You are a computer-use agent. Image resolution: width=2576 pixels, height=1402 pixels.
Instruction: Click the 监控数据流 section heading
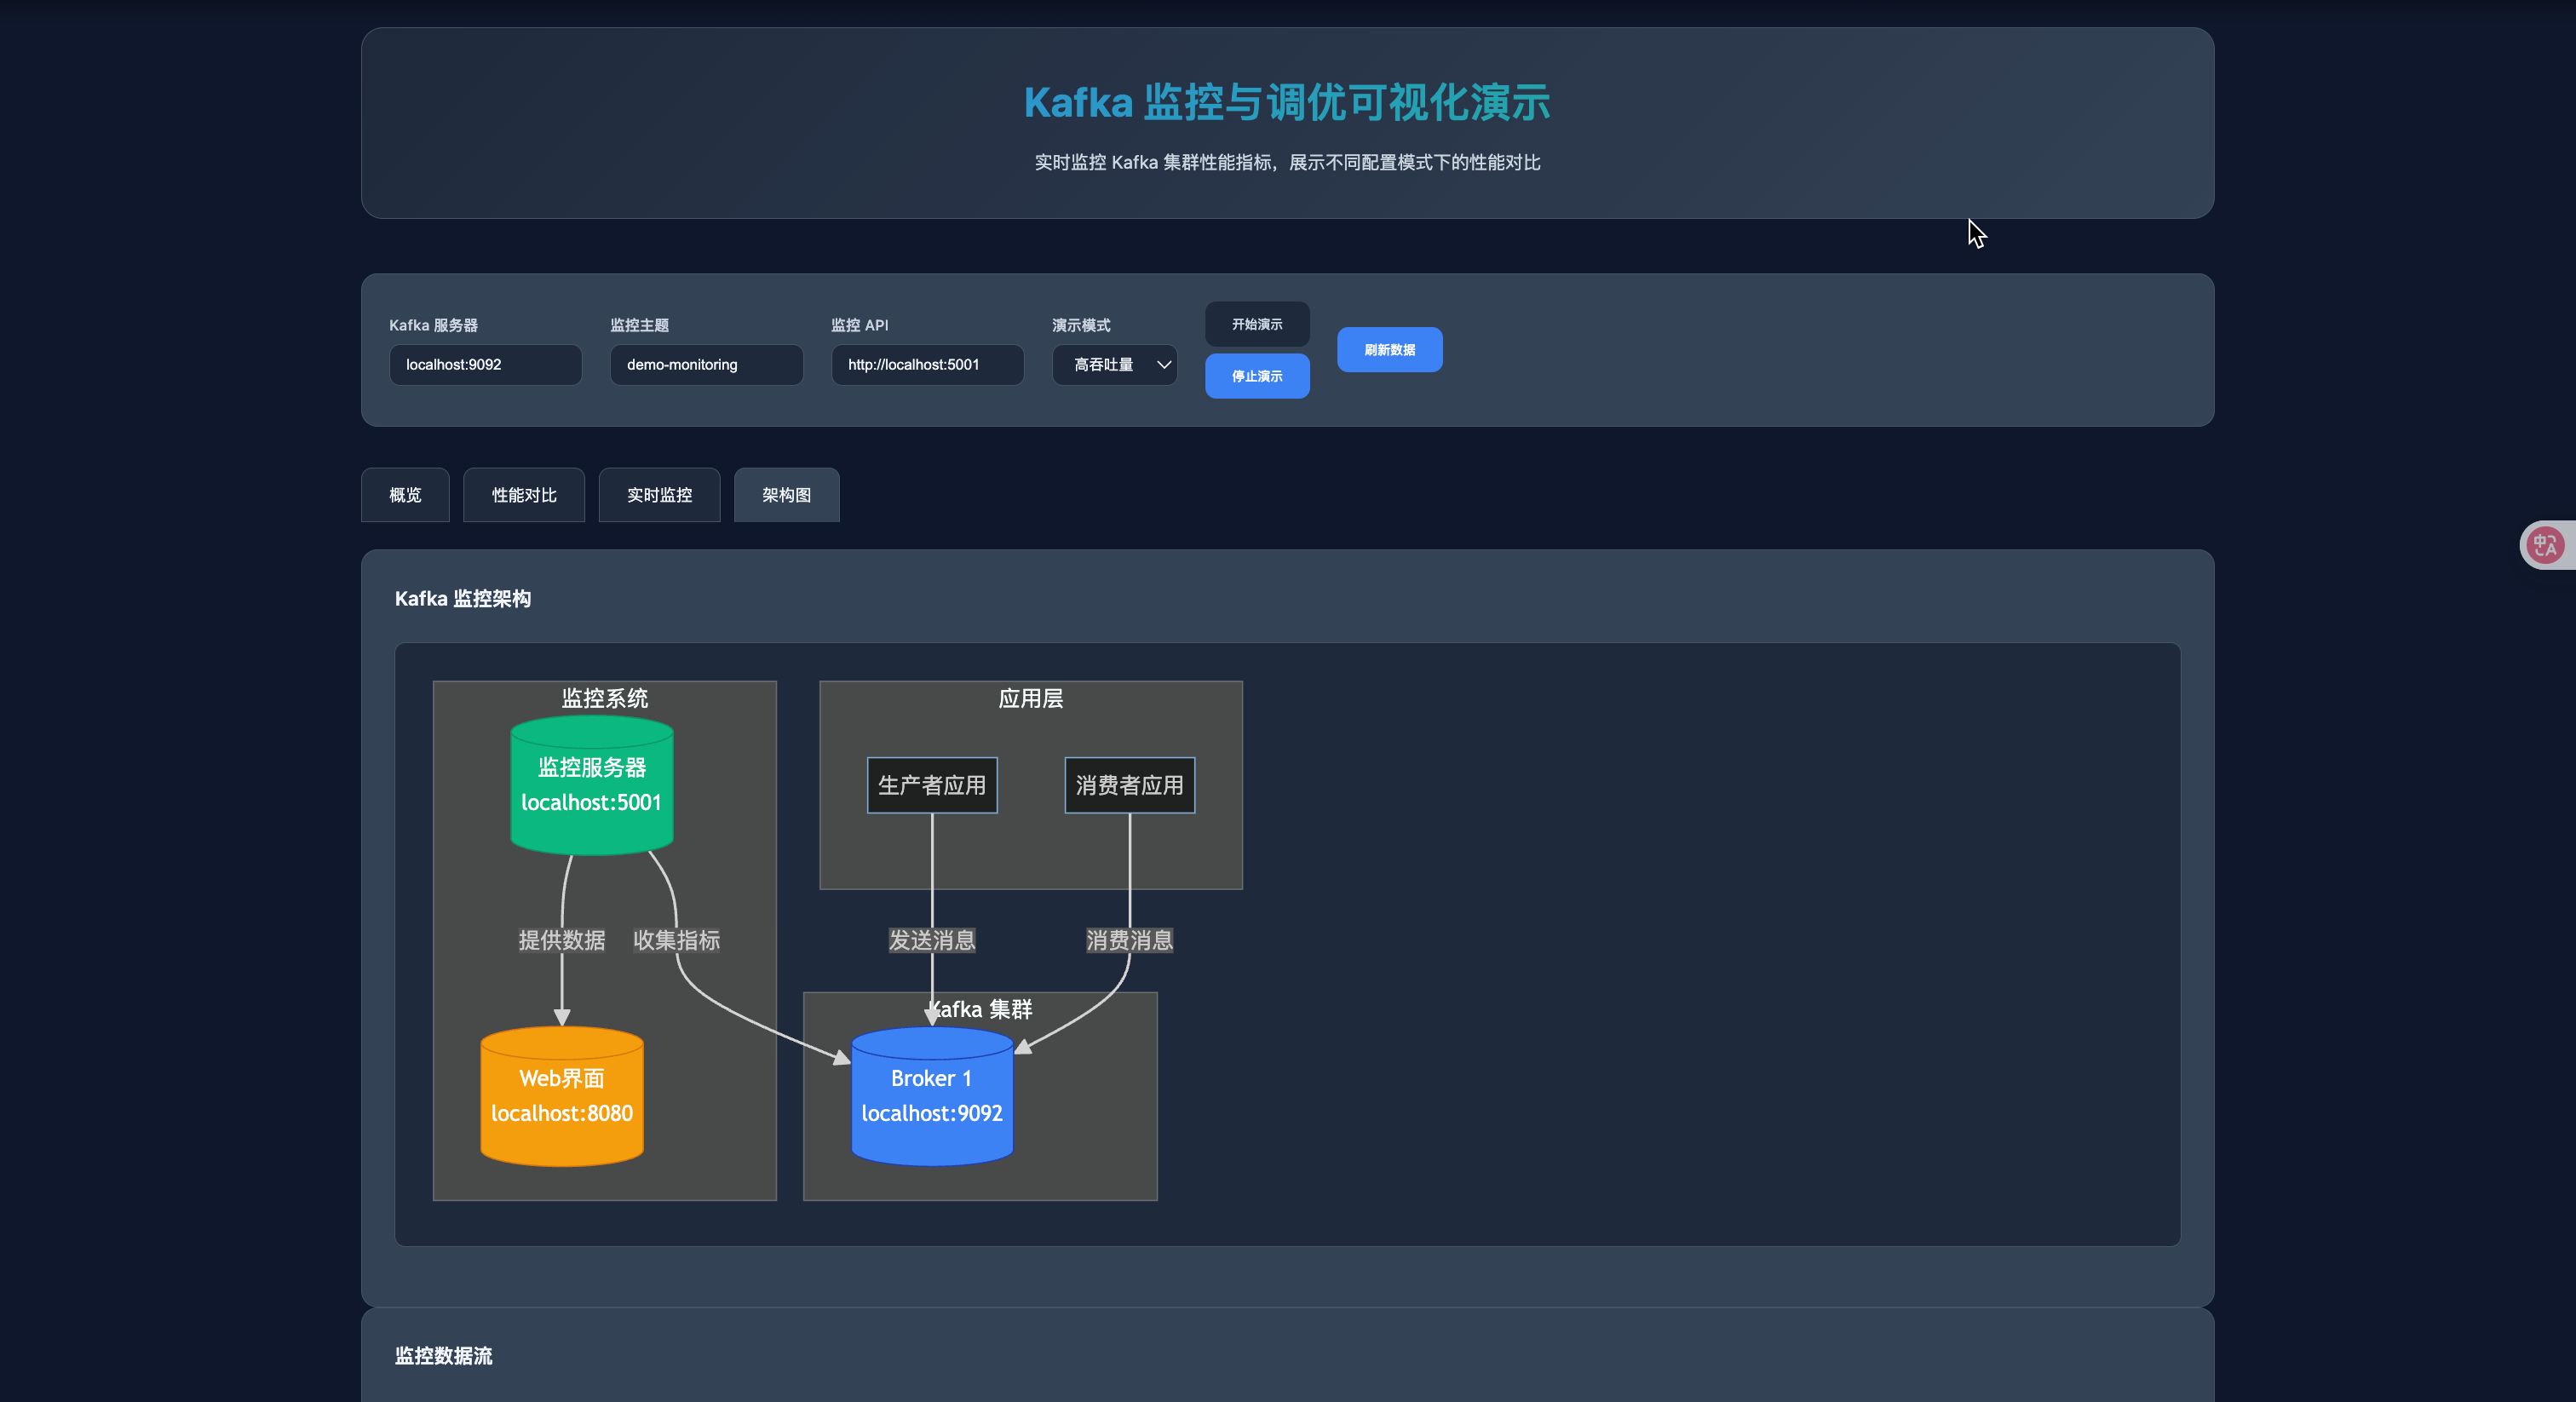(x=444, y=1355)
